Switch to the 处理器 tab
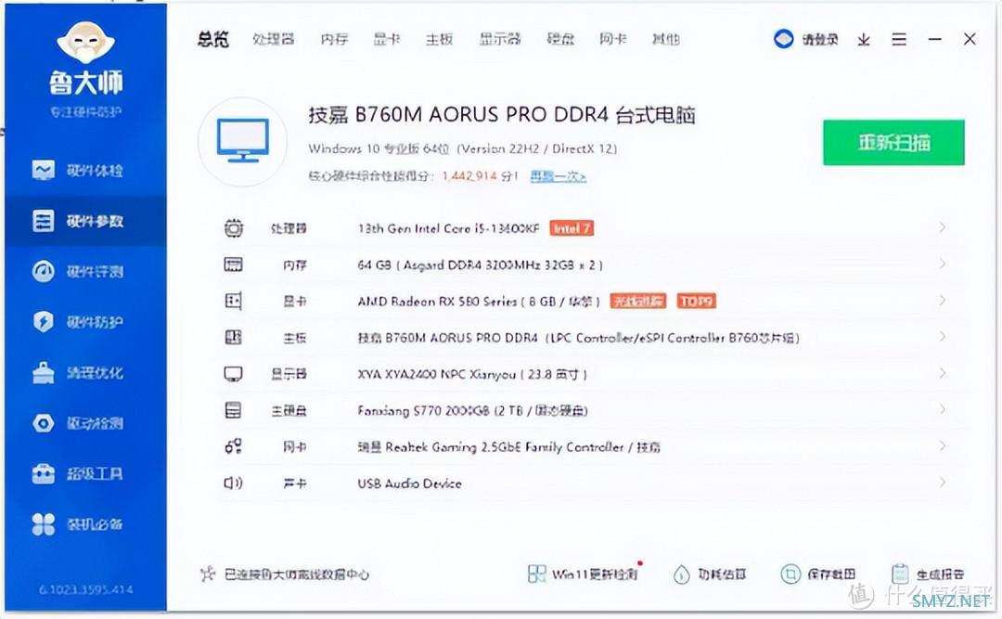Viewport: 1002px width, 619px height. [x=274, y=39]
